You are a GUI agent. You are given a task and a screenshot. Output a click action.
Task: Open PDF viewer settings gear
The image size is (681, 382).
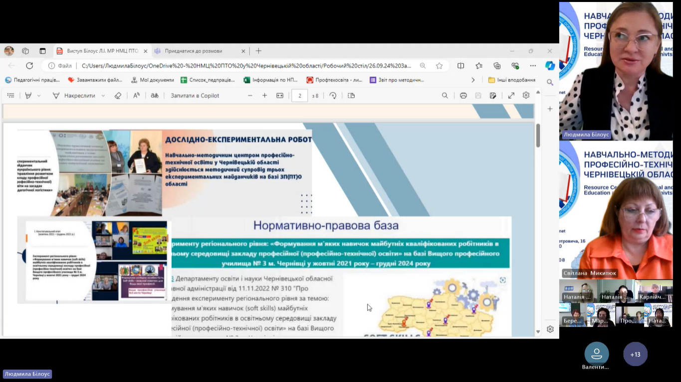click(x=526, y=96)
